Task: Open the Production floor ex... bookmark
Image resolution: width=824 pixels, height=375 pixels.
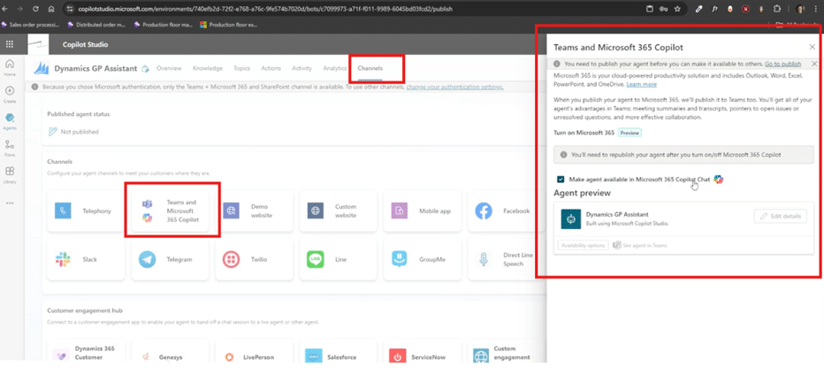Action: (229, 24)
